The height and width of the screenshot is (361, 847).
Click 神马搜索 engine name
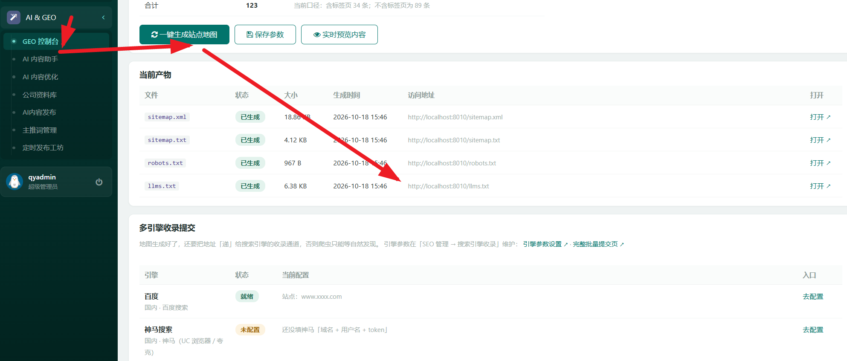pos(158,329)
